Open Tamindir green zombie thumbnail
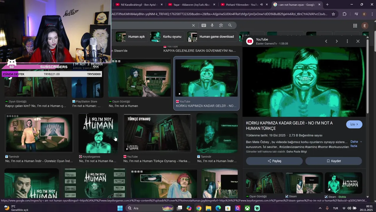This screenshot has width=376, height=212. tap(217, 133)
